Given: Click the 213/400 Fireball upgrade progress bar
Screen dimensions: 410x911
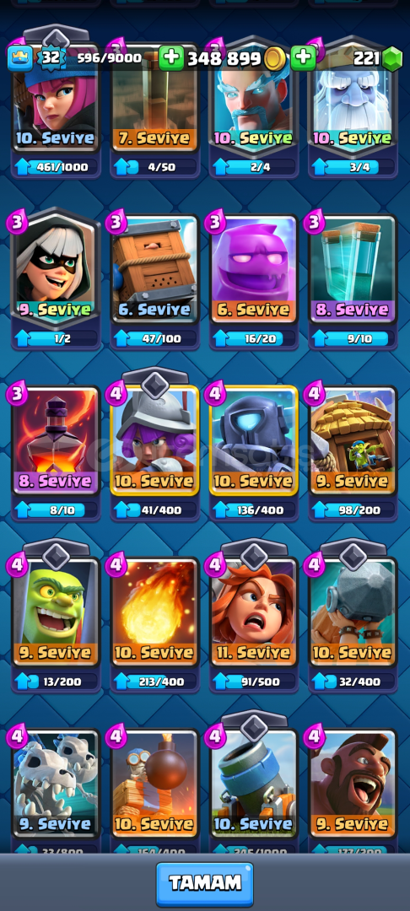Looking at the screenshot, I should (154, 682).
